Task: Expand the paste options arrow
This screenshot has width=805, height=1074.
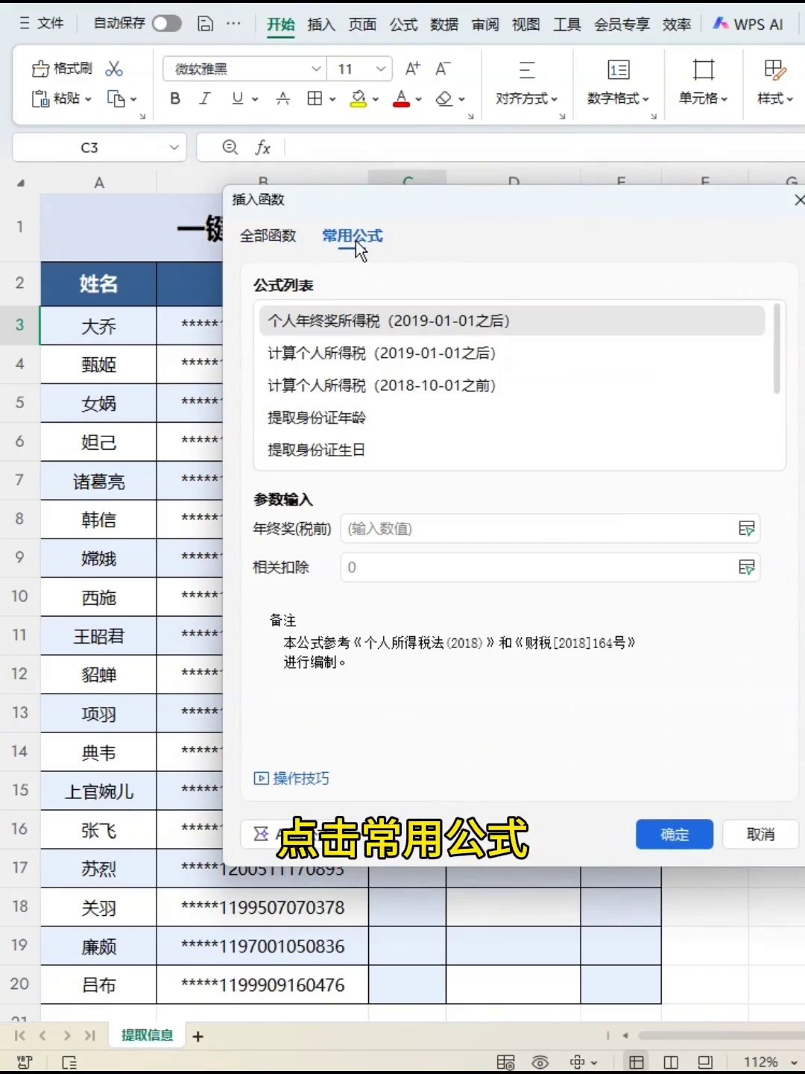Action: point(88,98)
